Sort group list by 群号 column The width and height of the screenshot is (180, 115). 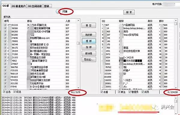pyautogui.click(x=7, y=21)
